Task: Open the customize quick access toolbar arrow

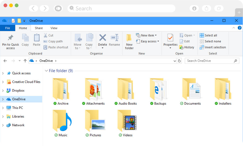Action: (x=24, y=21)
